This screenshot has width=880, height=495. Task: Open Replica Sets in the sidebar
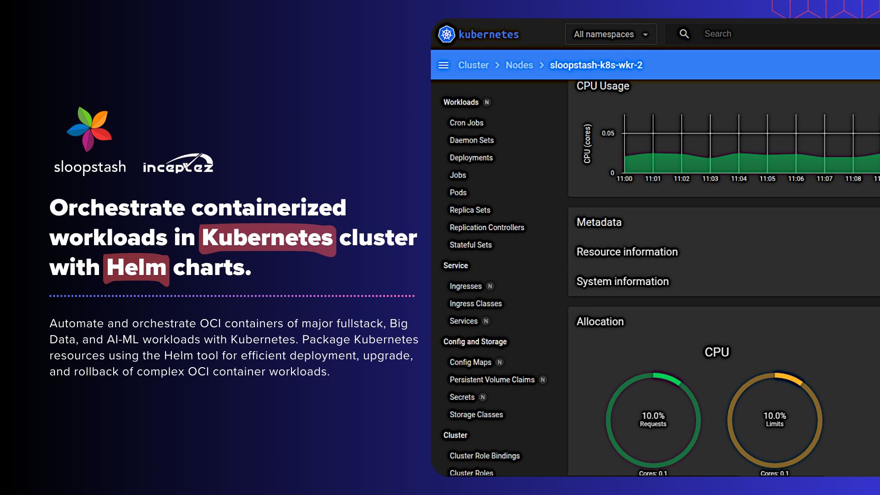click(x=470, y=210)
